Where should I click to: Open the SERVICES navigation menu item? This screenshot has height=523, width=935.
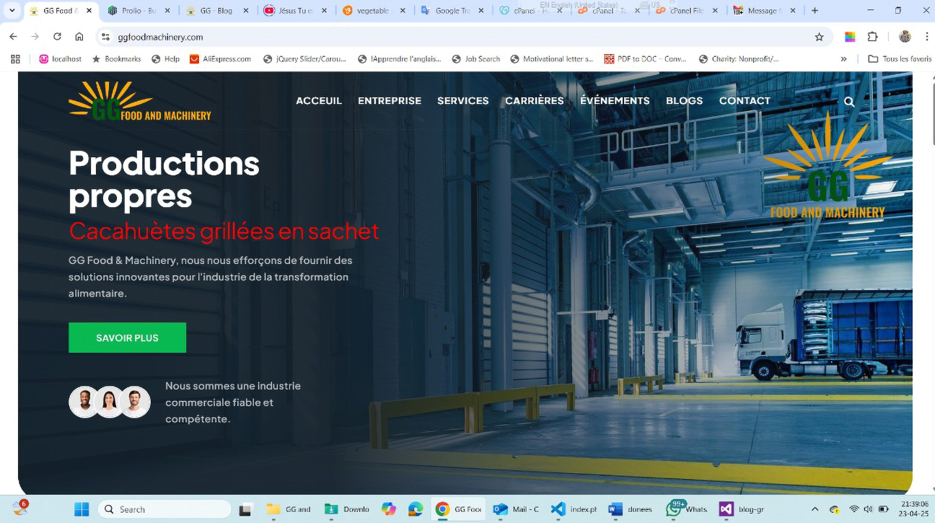point(462,101)
